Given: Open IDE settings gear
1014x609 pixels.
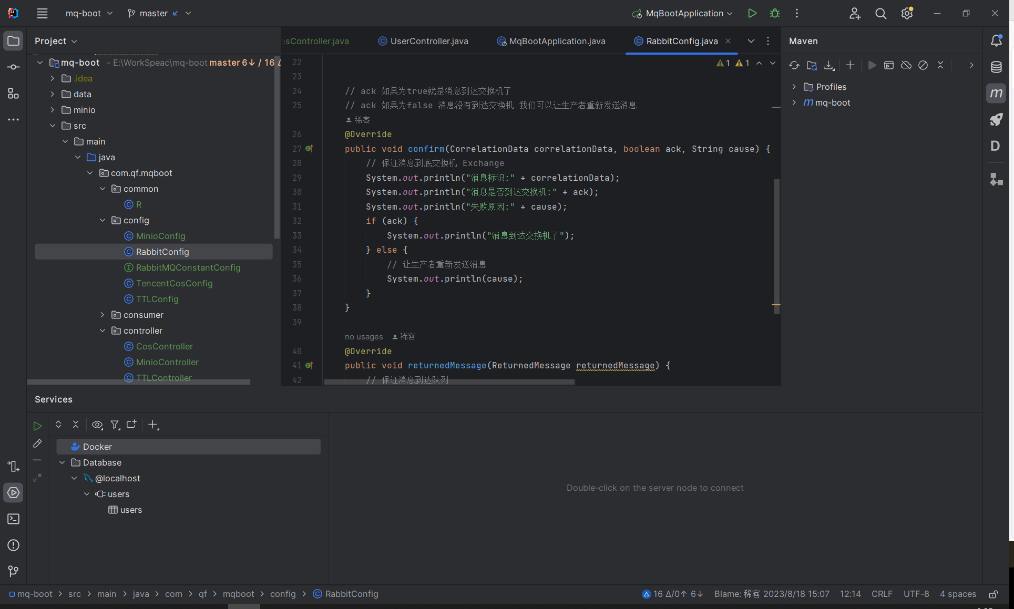Looking at the screenshot, I should point(907,14).
